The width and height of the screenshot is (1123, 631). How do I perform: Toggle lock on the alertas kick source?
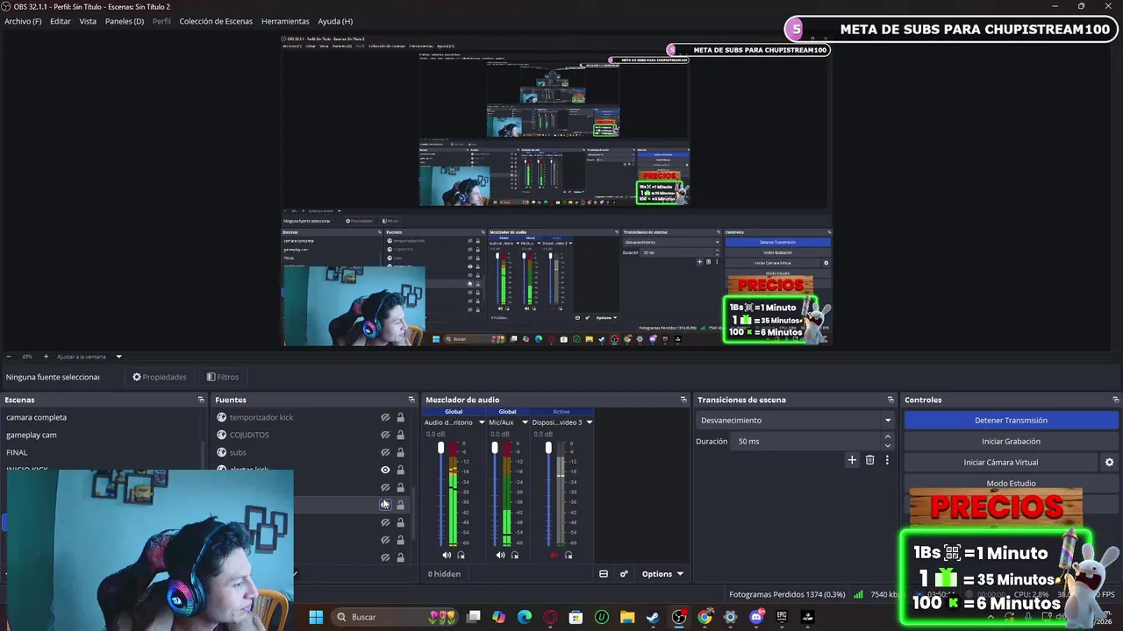pyautogui.click(x=400, y=470)
